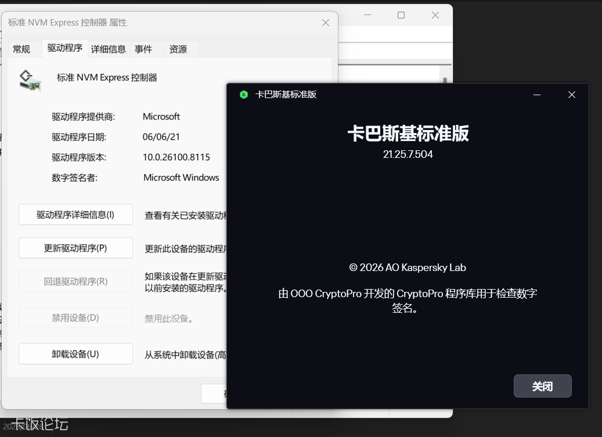Click the provider value Microsoft
The height and width of the screenshot is (437, 602).
161,117
